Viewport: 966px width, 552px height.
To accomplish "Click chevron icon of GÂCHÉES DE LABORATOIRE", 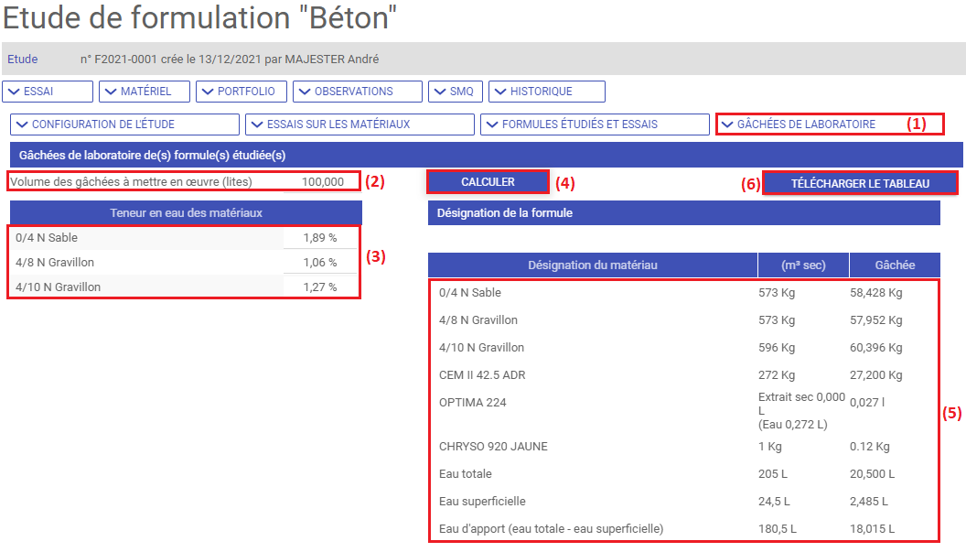I will (x=727, y=124).
